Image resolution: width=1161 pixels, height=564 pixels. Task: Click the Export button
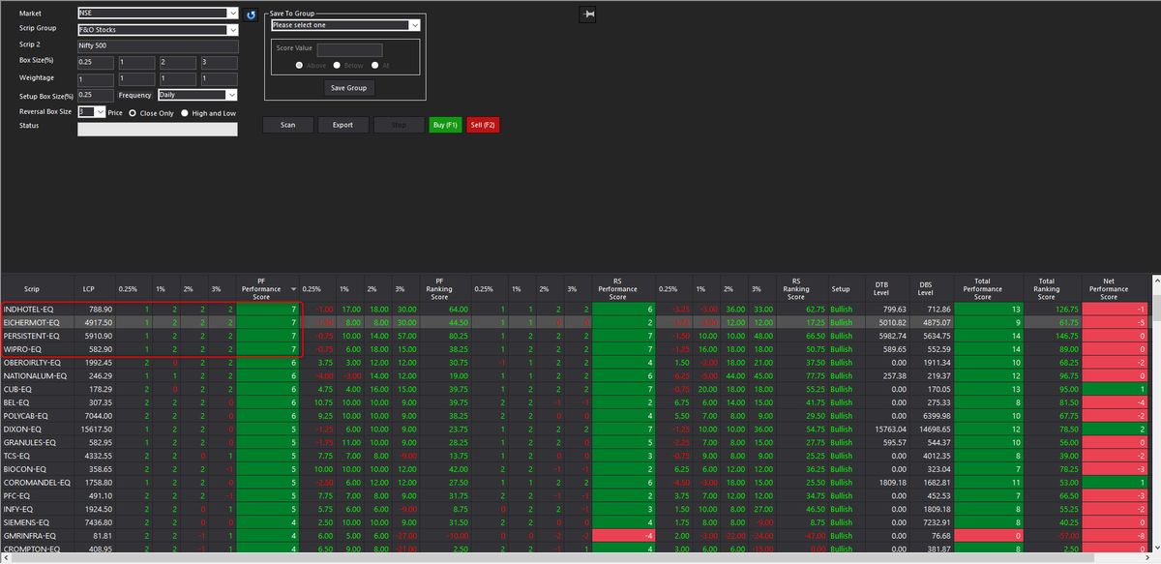point(342,125)
